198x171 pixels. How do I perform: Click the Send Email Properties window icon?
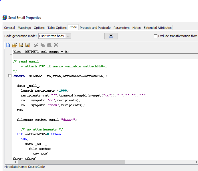click(5, 18)
